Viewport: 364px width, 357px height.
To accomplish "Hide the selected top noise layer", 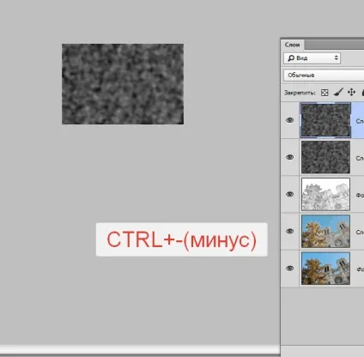I will pos(290,120).
